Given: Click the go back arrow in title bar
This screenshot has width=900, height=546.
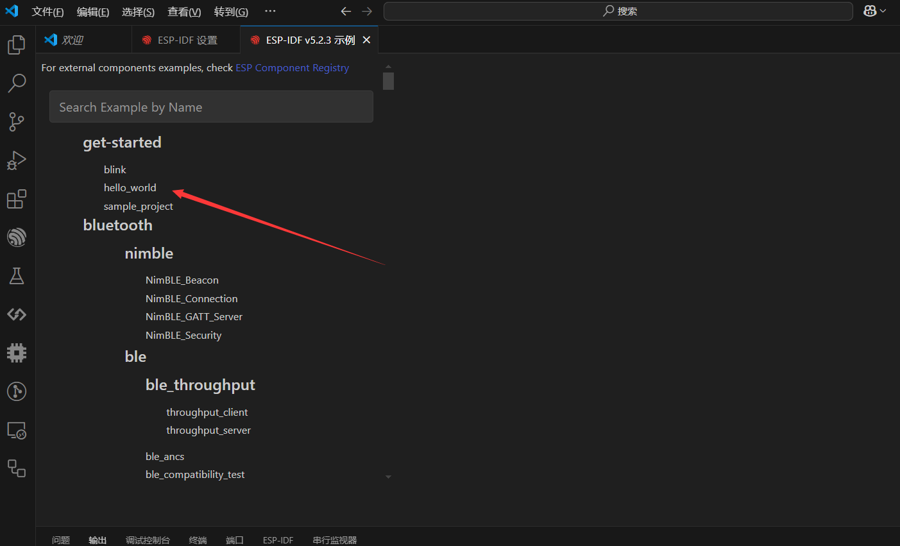Looking at the screenshot, I should pos(346,12).
